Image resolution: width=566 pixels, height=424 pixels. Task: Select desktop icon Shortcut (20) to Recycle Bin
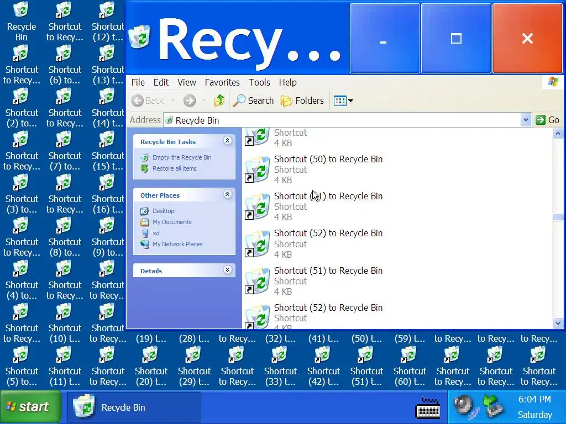[151, 366]
